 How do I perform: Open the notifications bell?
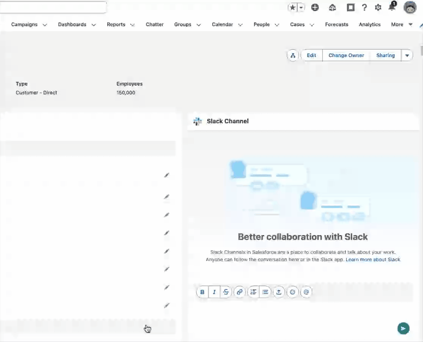click(392, 7)
